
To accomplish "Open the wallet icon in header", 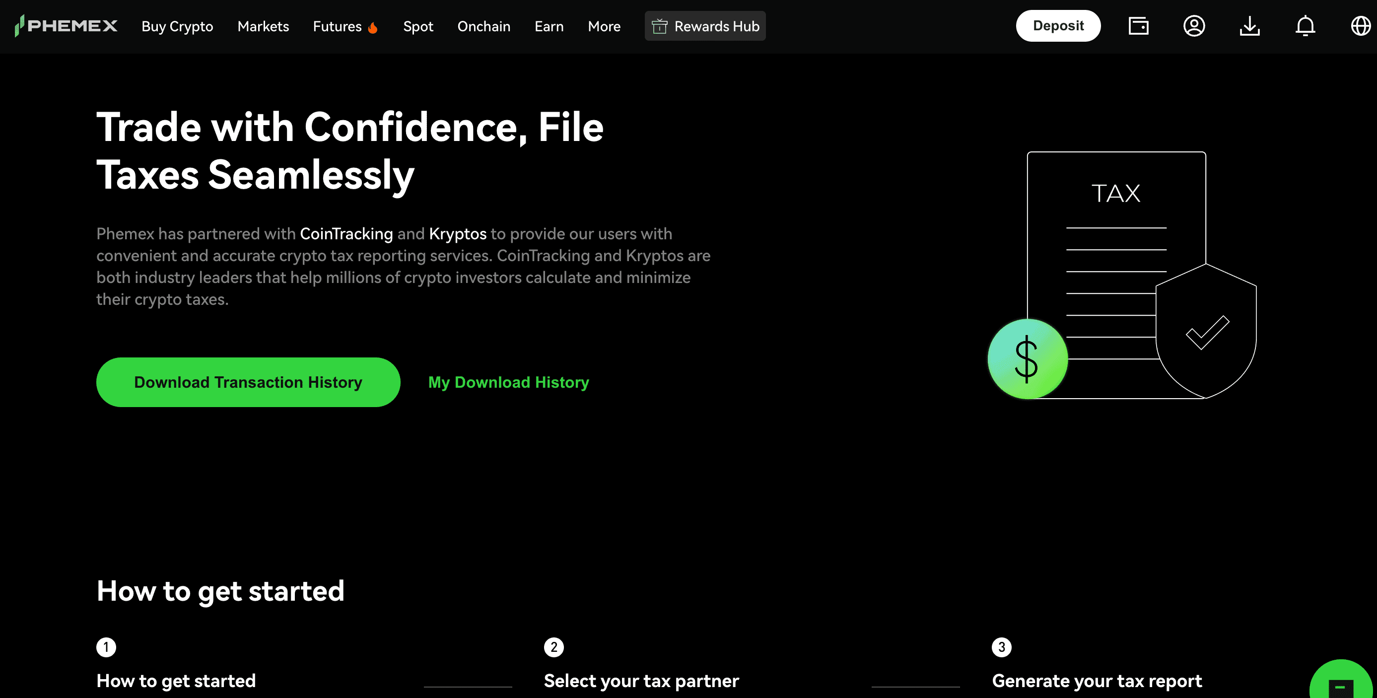I will point(1138,26).
